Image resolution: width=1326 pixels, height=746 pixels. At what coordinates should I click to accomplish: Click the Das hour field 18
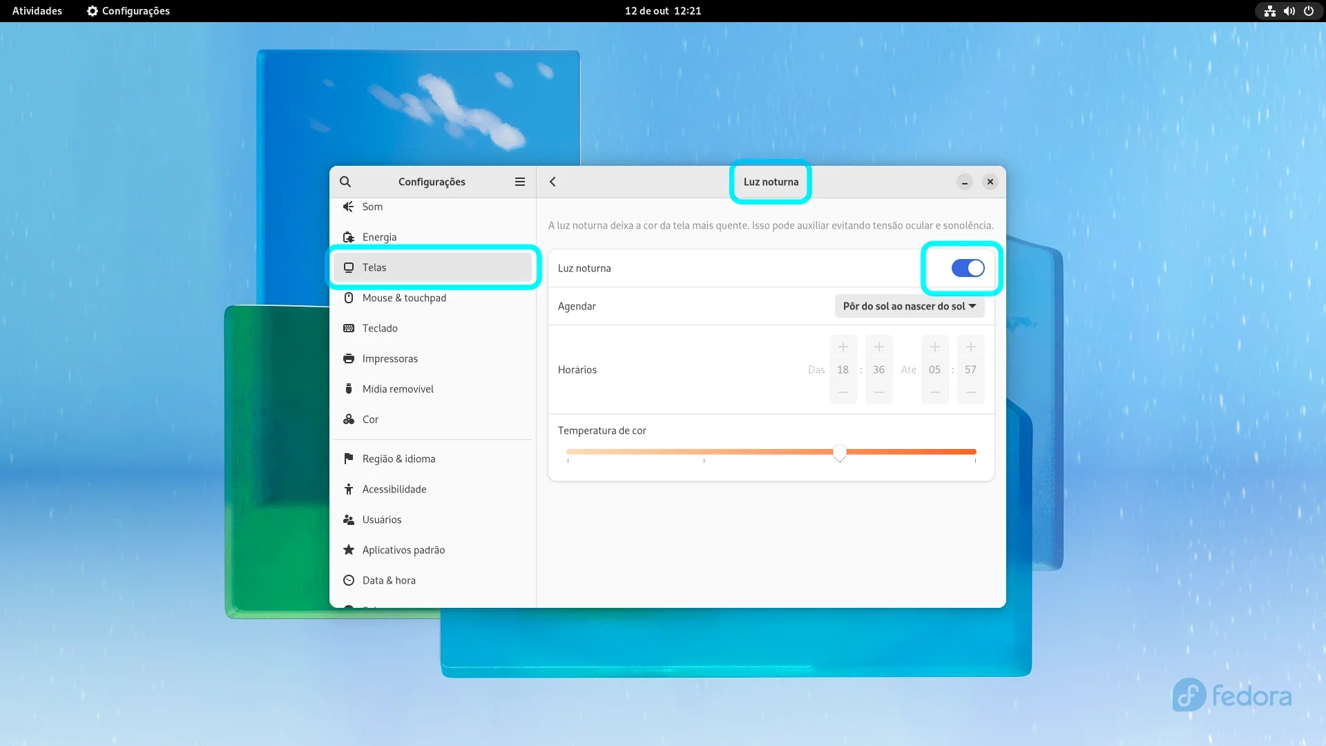[x=843, y=370]
